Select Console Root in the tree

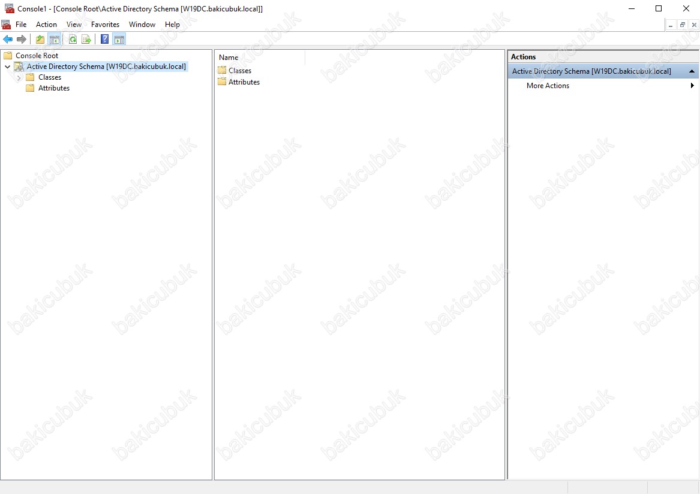[37, 56]
